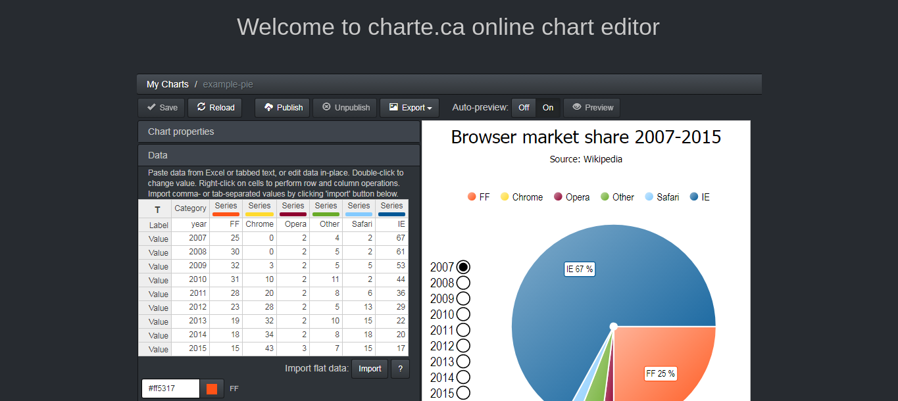Toggle the Safari legend item
The image size is (898, 401).
coord(662,197)
